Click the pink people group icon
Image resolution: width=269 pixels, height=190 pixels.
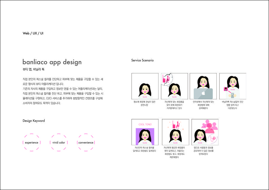pos(210,126)
